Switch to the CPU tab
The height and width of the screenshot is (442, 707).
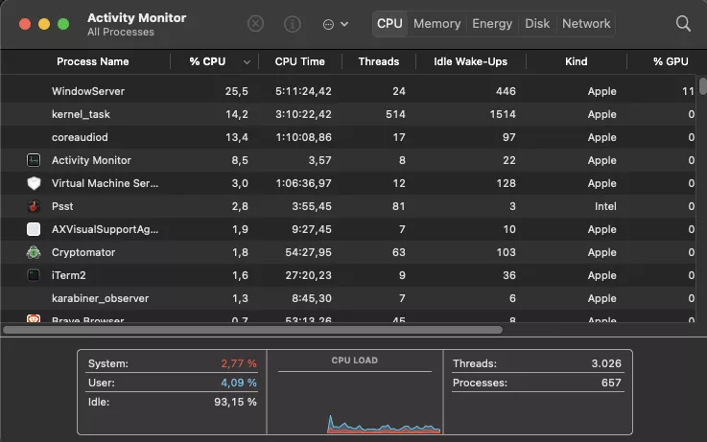[389, 23]
